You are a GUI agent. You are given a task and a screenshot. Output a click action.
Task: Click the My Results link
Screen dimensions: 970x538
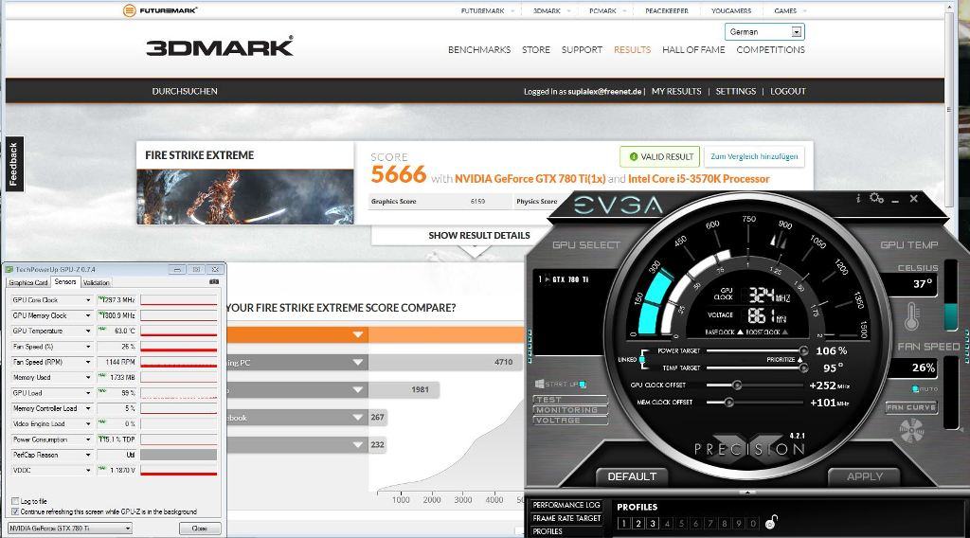[676, 91]
